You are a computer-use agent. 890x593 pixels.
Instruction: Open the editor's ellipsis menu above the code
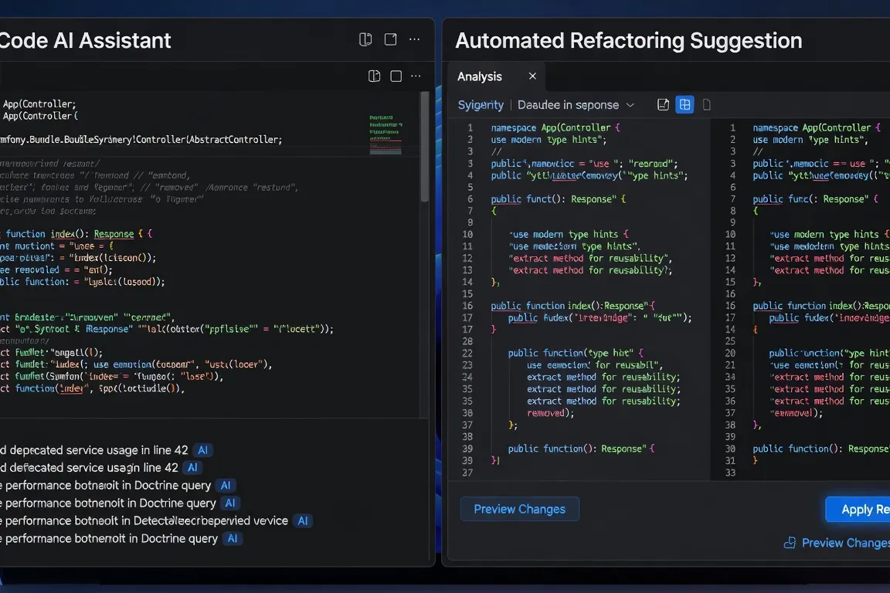click(416, 76)
